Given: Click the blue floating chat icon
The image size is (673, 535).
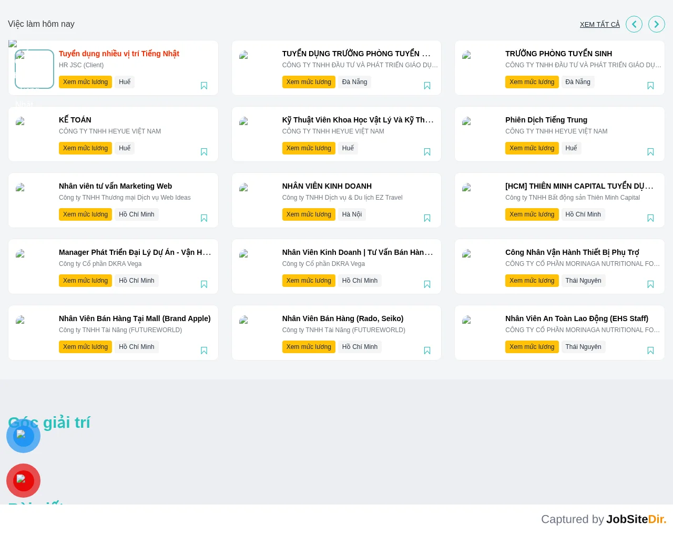Looking at the screenshot, I should (23, 436).
